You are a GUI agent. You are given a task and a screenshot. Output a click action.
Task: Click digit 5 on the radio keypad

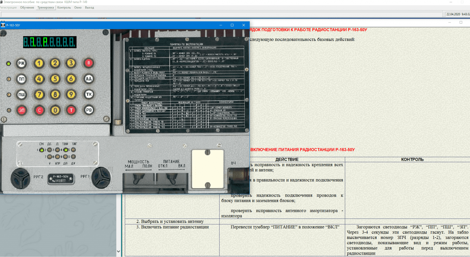pos(55,79)
